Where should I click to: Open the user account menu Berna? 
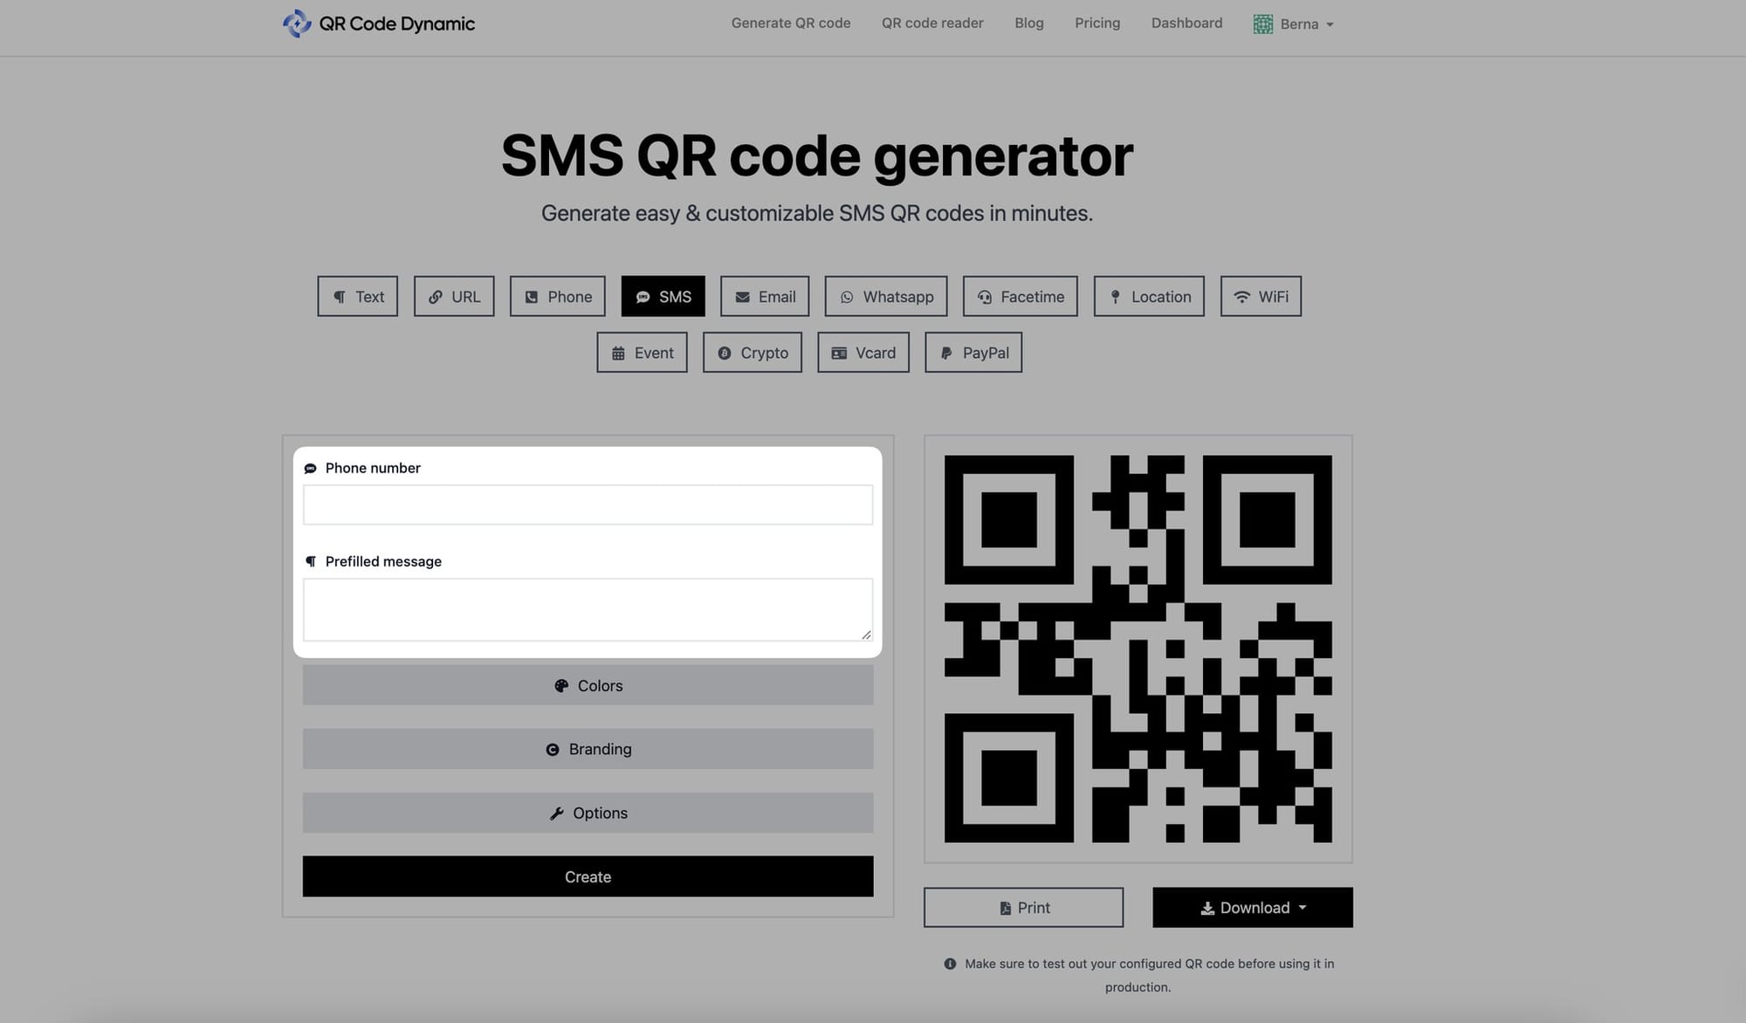[1295, 24]
